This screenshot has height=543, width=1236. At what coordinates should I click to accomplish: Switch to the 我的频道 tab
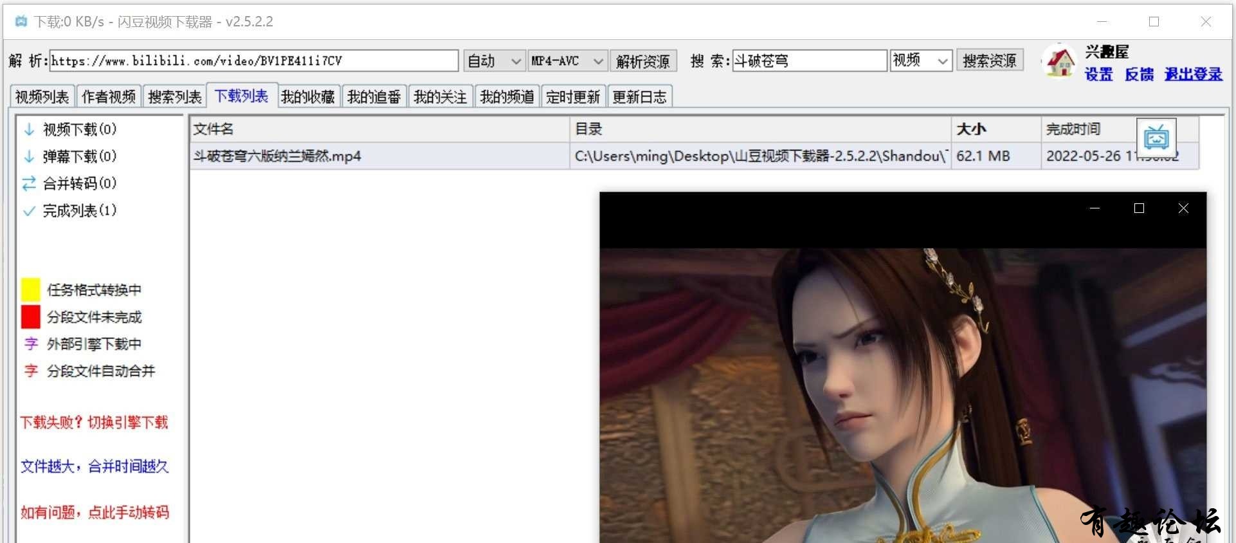[507, 97]
